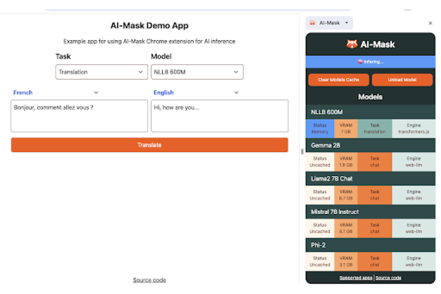Click the AI-Mask extension icon in side panel selector
441x294 pixels.
[x=312, y=23]
